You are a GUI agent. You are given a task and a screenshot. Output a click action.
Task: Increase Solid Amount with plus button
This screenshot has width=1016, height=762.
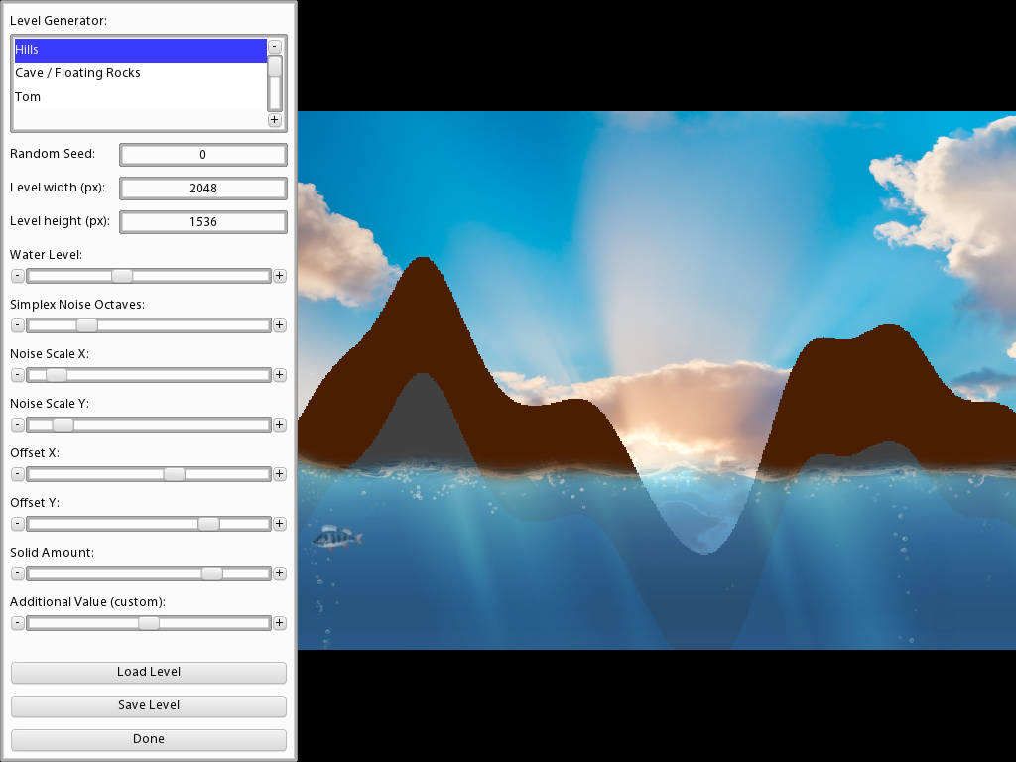pos(280,573)
